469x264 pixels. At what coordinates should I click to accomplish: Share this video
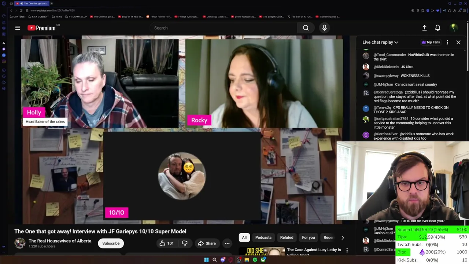(x=207, y=243)
